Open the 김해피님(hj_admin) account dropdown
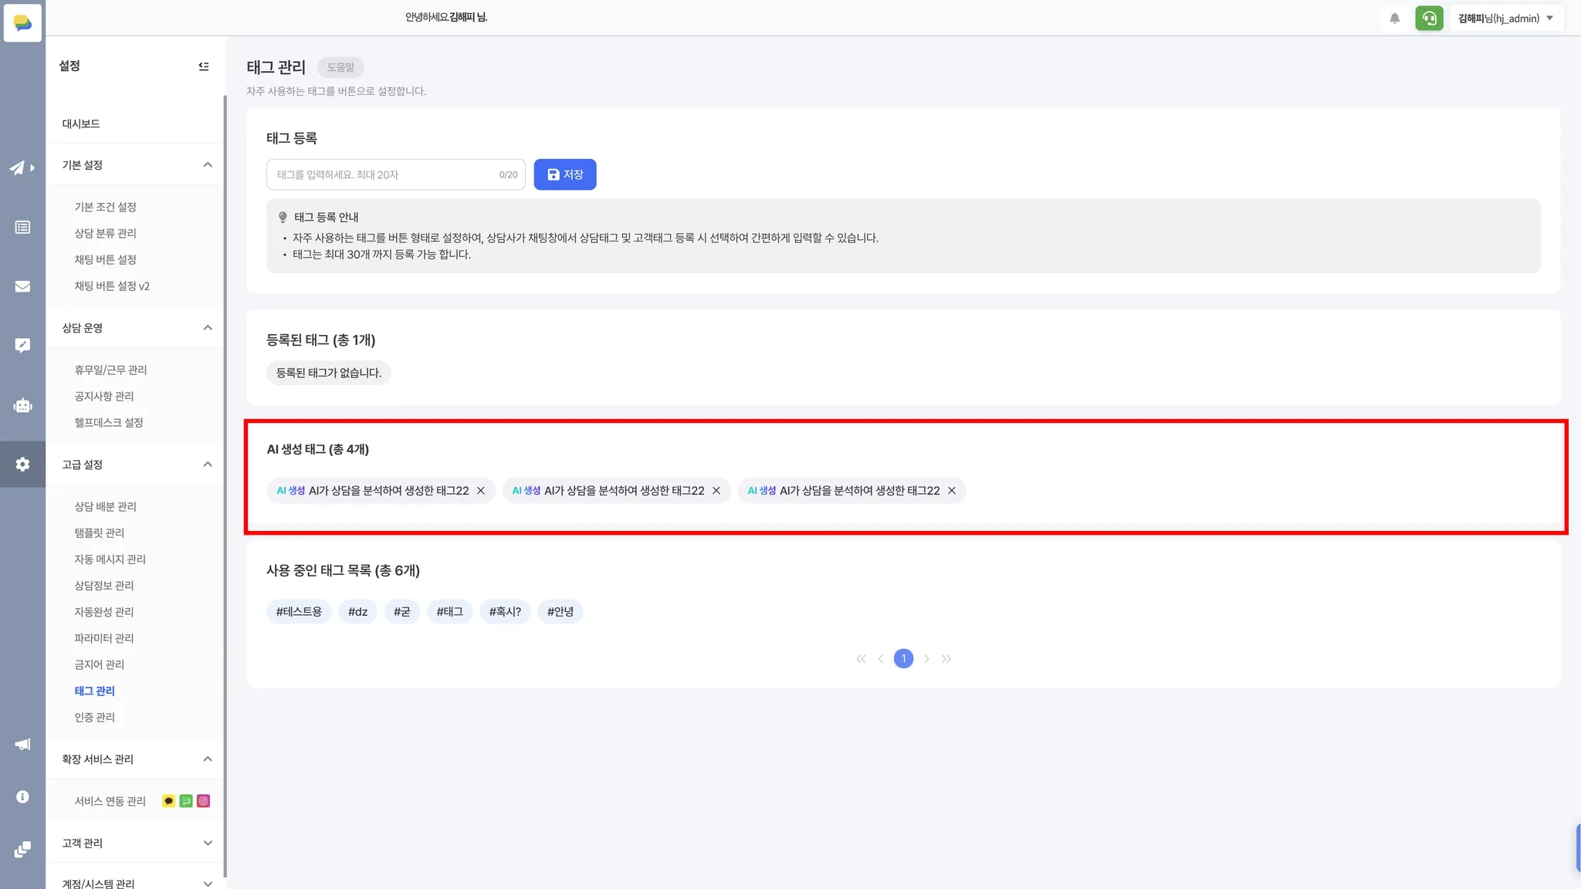 point(1505,19)
